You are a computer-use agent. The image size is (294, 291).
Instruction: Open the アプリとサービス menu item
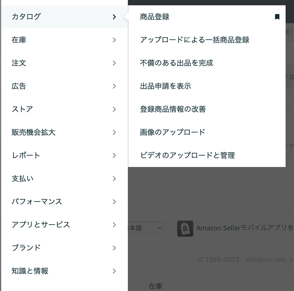(x=65, y=225)
